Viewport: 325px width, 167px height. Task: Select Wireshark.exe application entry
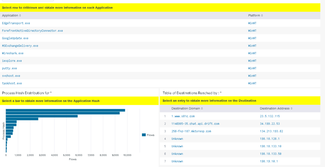coord(13,53)
